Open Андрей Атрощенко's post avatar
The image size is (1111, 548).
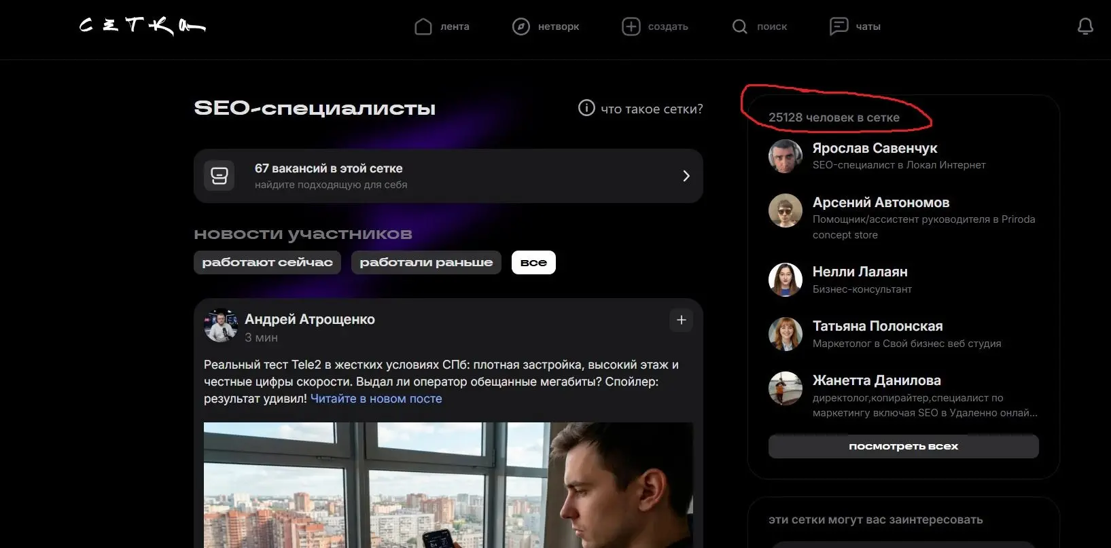(221, 326)
